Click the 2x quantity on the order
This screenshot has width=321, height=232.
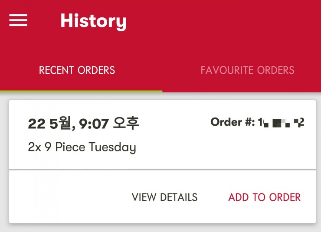[34, 147]
